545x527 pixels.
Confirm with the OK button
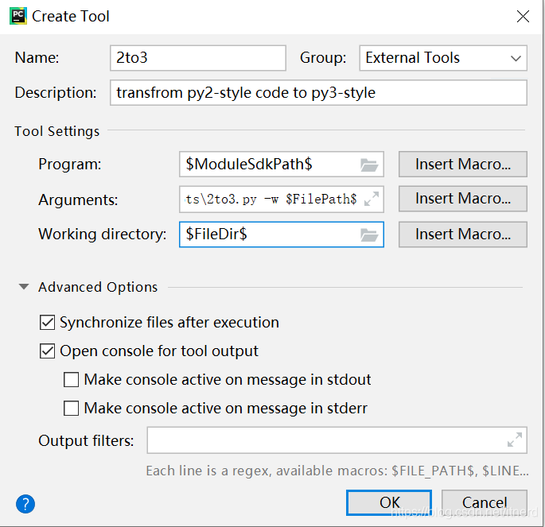(389, 502)
